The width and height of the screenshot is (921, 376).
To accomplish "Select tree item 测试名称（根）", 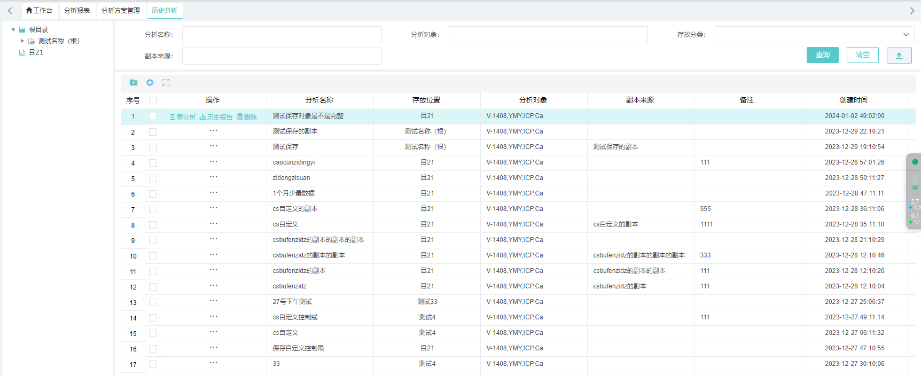I will [59, 41].
